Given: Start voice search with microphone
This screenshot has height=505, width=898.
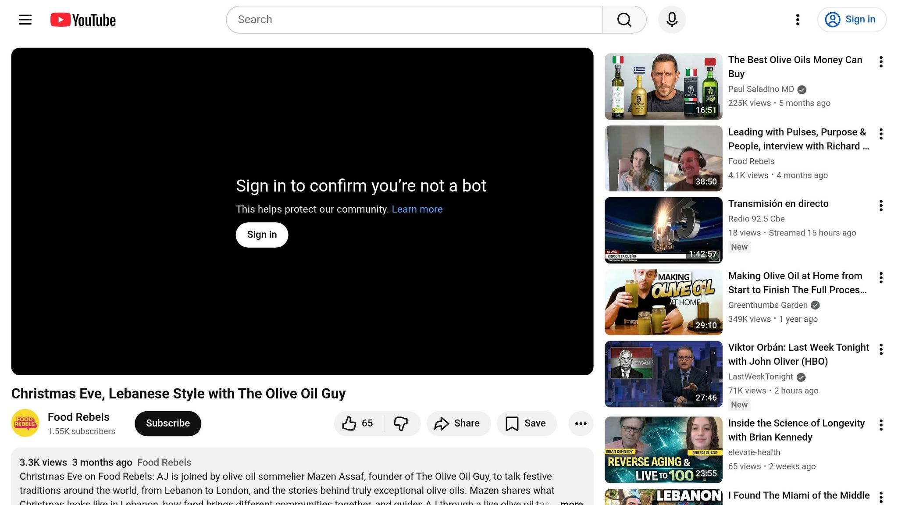Looking at the screenshot, I should [672, 20].
